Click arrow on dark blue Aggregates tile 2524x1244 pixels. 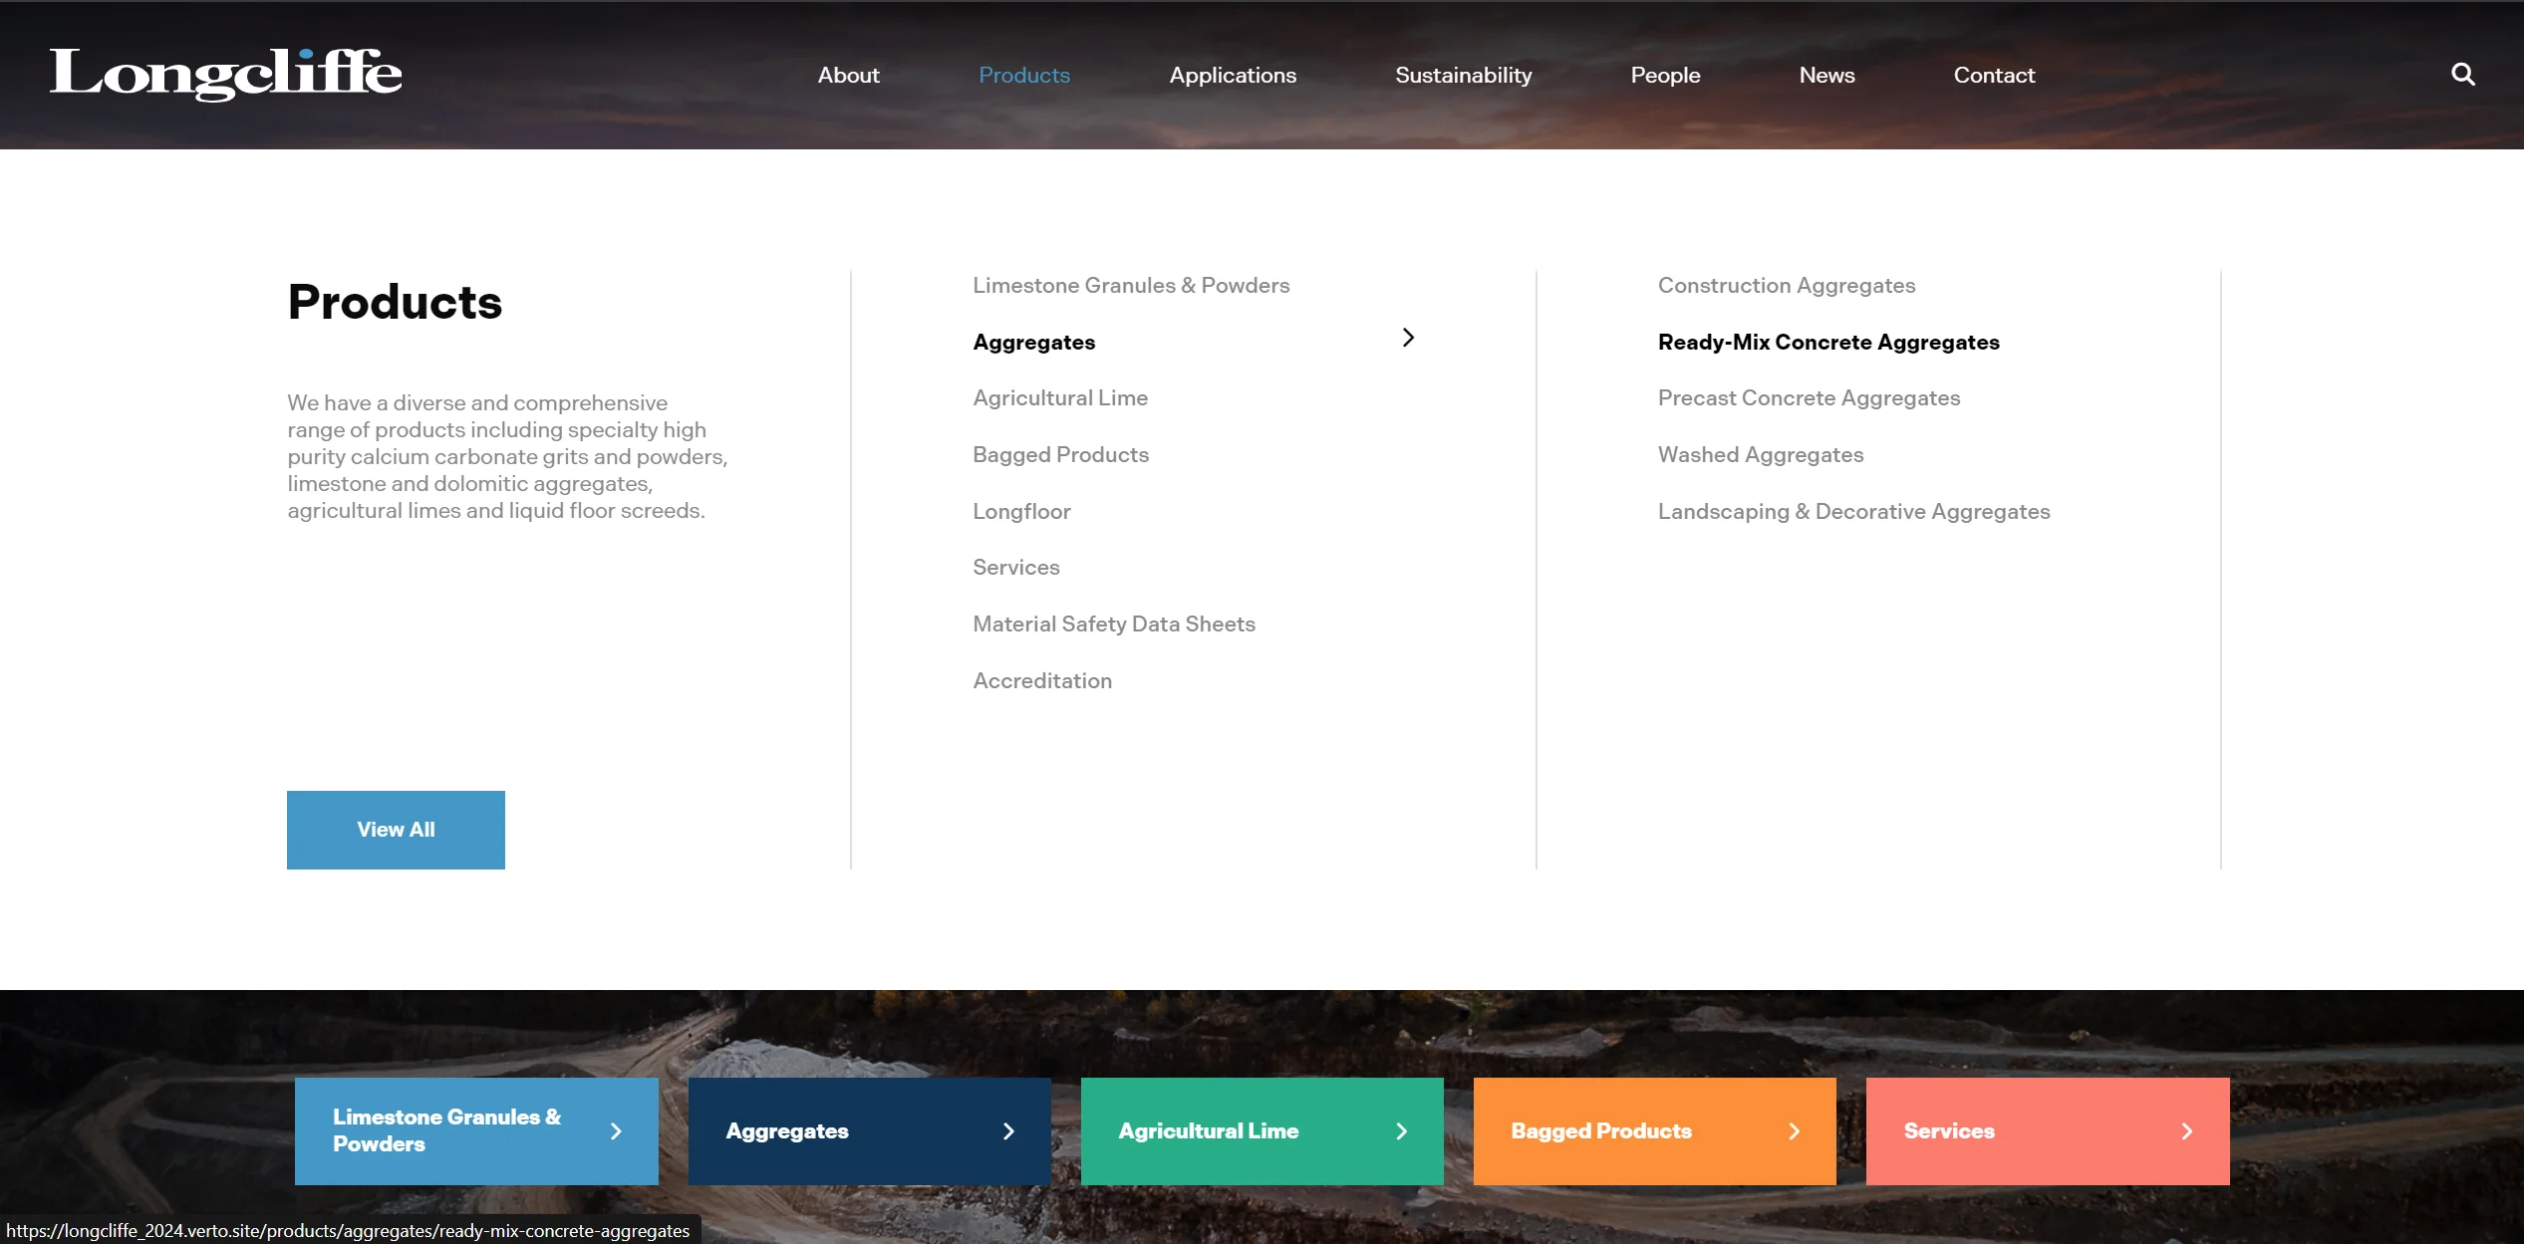coord(1008,1131)
